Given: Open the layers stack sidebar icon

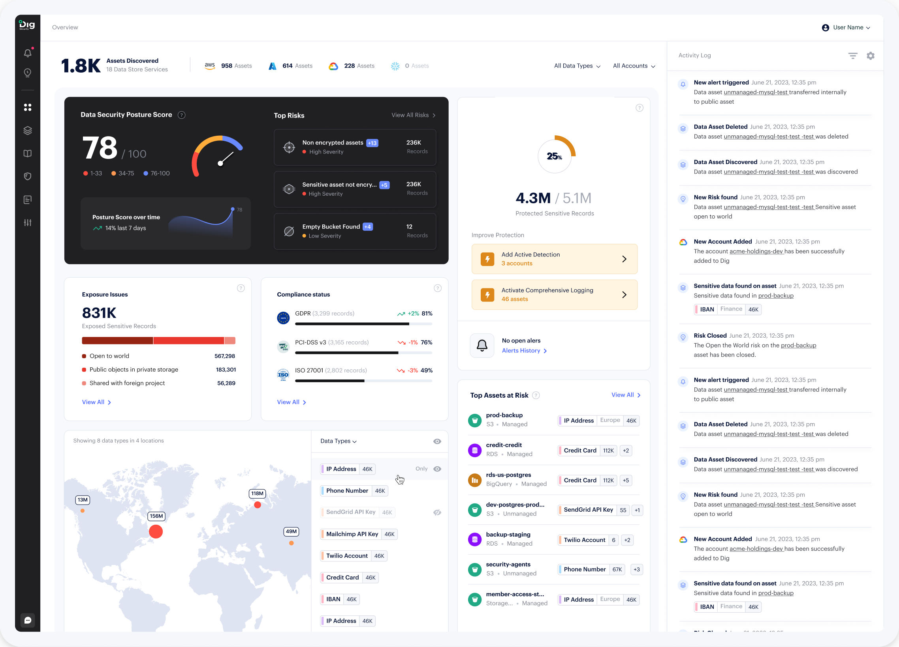Looking at the screenshot, I should [x=27, y=130].
